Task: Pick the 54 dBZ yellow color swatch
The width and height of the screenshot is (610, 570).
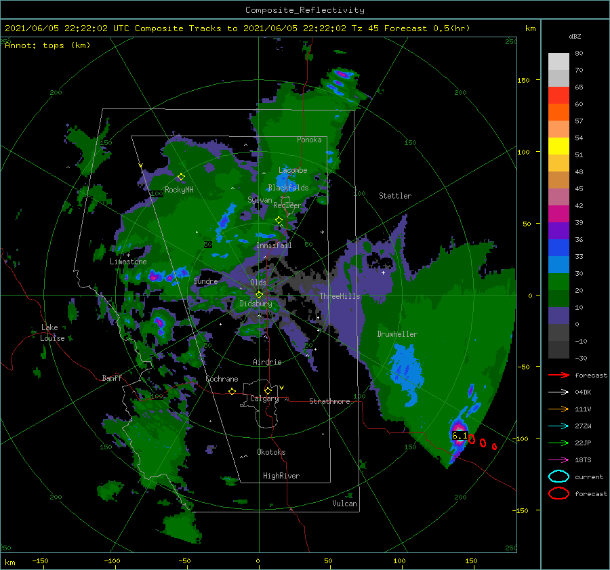Action: tap(558, 146)
